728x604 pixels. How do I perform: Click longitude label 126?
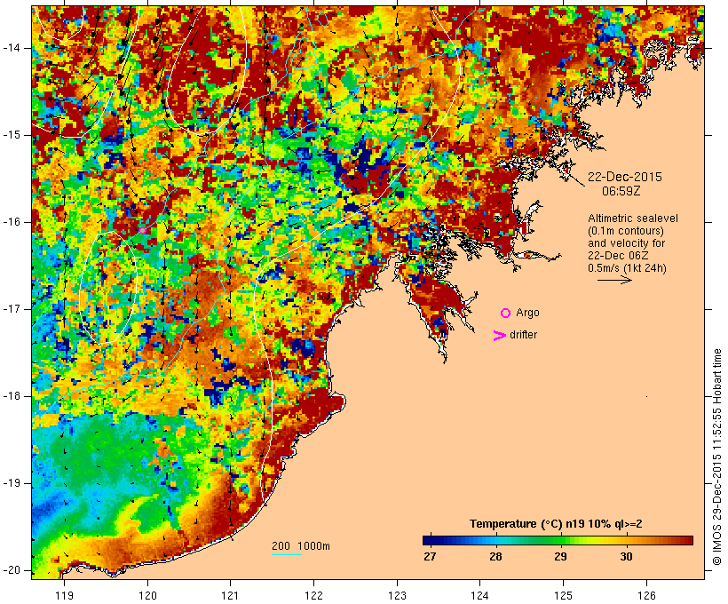[646, 595]
